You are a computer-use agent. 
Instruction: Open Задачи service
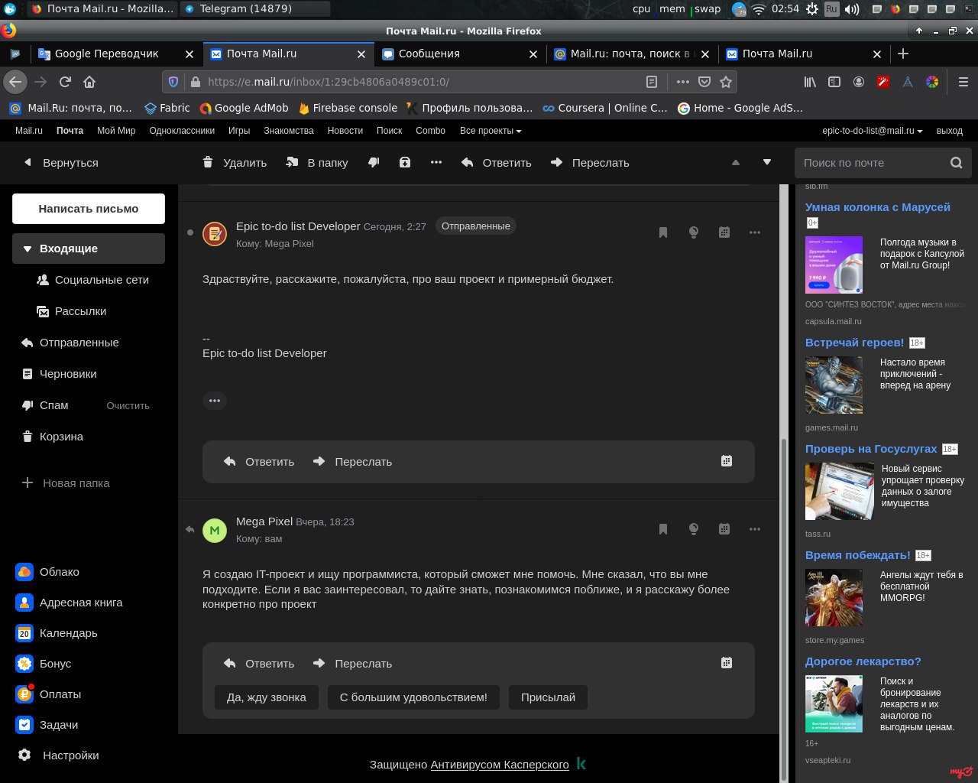pyautogui.click(x=47, y=725)
